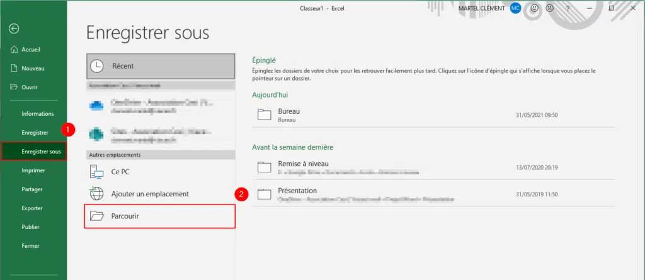Click the Partager menu option
Screen dimensions: 645x280
pyautogui.click(x=31, y=189)
